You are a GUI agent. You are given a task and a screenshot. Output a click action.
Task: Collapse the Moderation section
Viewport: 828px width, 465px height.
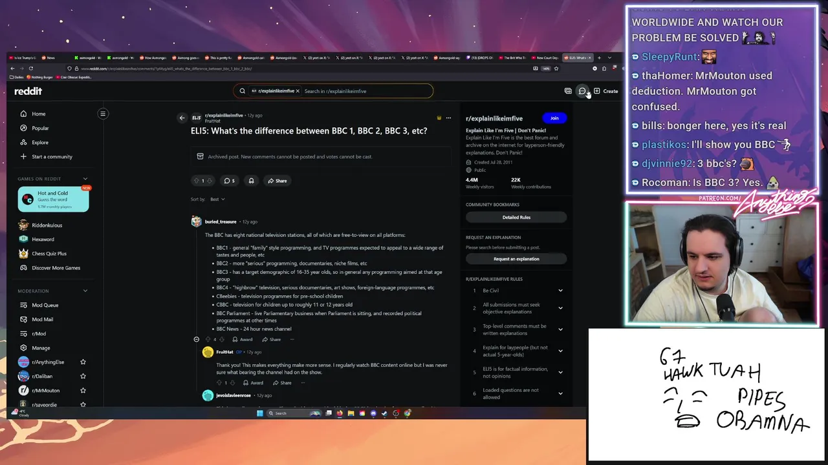tap(85, 291)
